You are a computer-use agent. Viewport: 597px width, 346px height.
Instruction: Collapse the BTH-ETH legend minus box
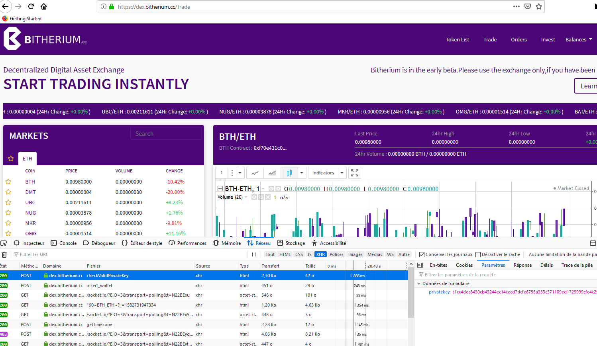pyautogui.click(x=220, y=189)
